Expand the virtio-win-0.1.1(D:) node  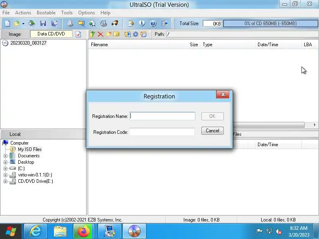tap(5, 175)
